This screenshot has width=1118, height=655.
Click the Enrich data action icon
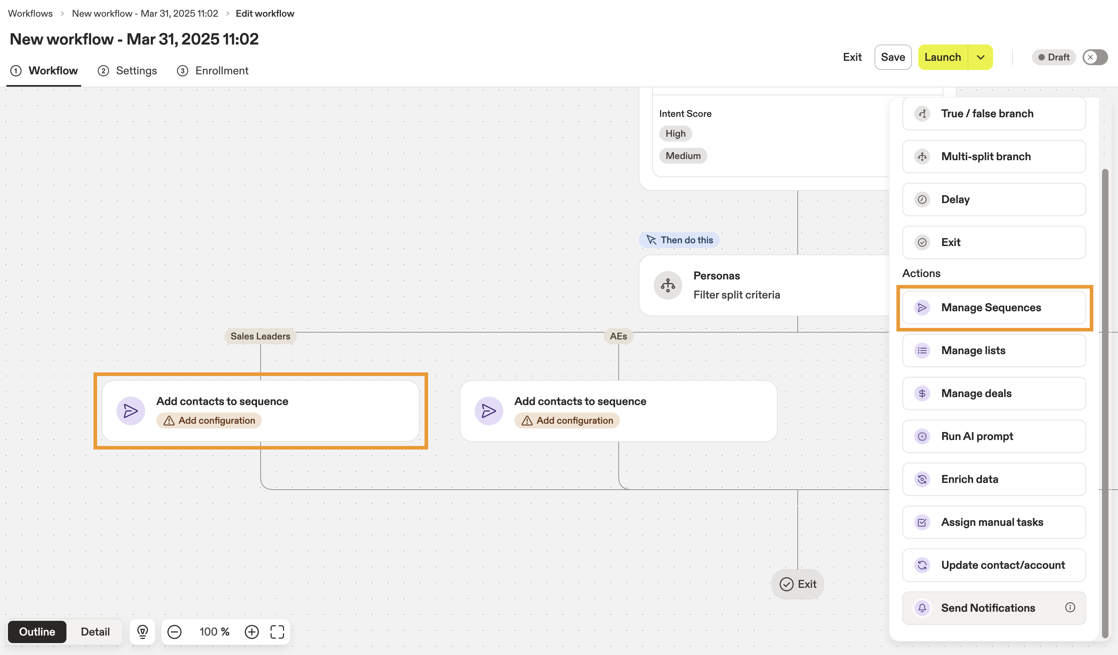pos(922,479)
